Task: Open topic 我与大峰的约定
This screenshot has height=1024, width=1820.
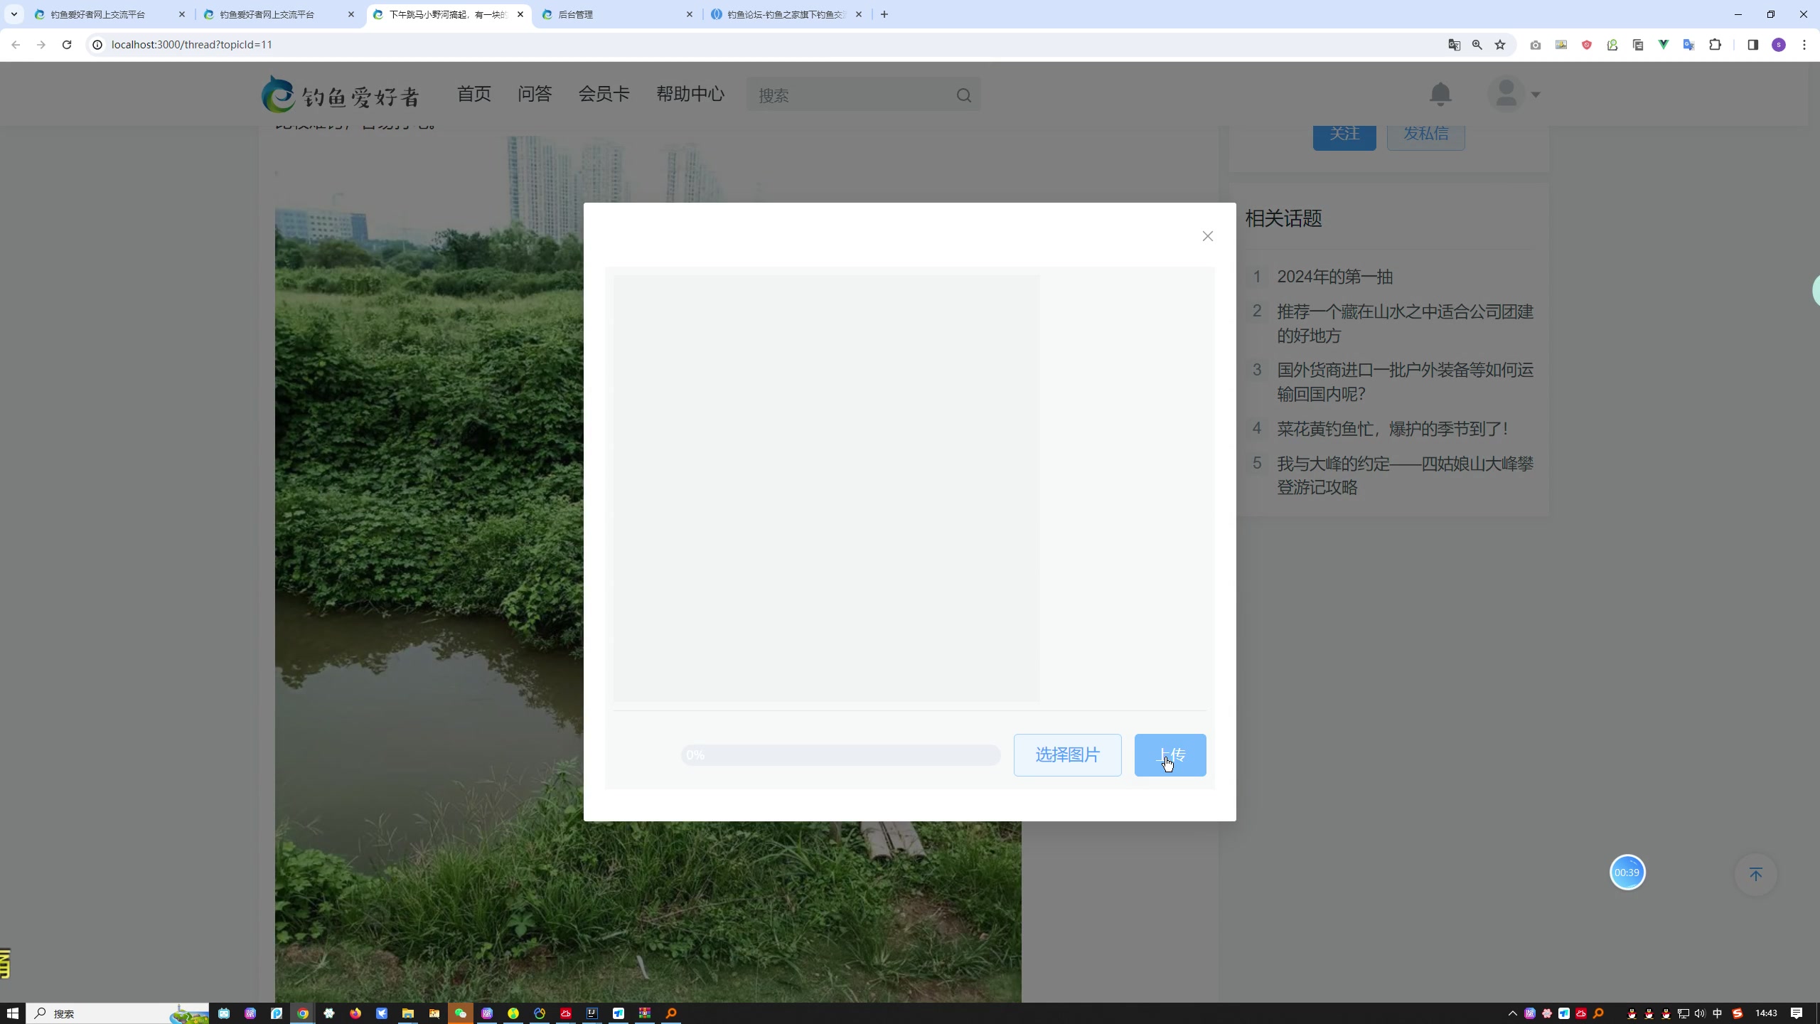Action: click(x=1405, y=475)
